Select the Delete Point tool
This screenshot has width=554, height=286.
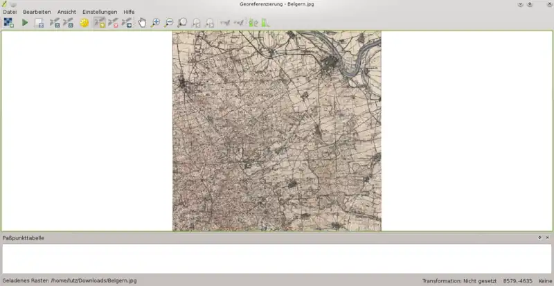(x=114, y=23)
